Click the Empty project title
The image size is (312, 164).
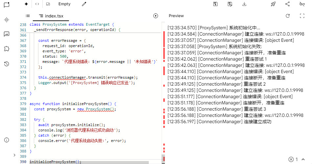click(x=64, y=4)
